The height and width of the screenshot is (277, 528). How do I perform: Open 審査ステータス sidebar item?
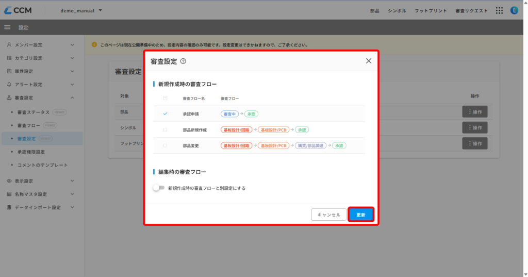tap(34, 112)
